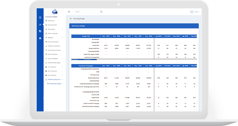Open the pie chart icon in blue sidebar
This screenshot has width=238, height=126.
[x=40, y=31]
